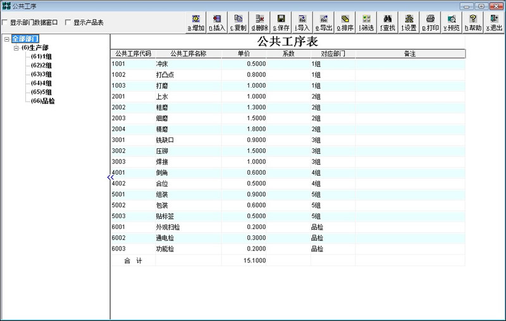The image size is (506, 321).
Task: Click the 系数 column header
Action: tap(288, 54)
